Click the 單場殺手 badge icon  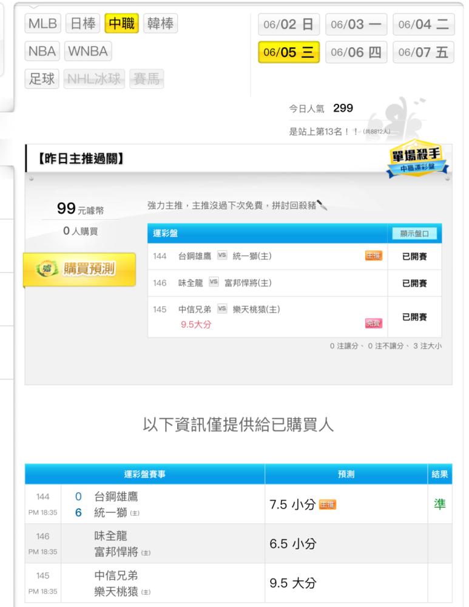coord(417,159)
